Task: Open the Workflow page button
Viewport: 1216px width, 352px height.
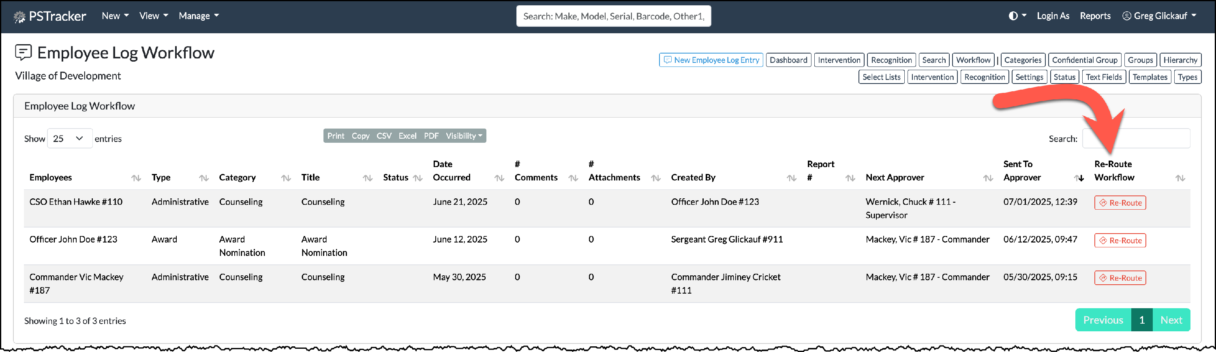Action: coord(973,60)
